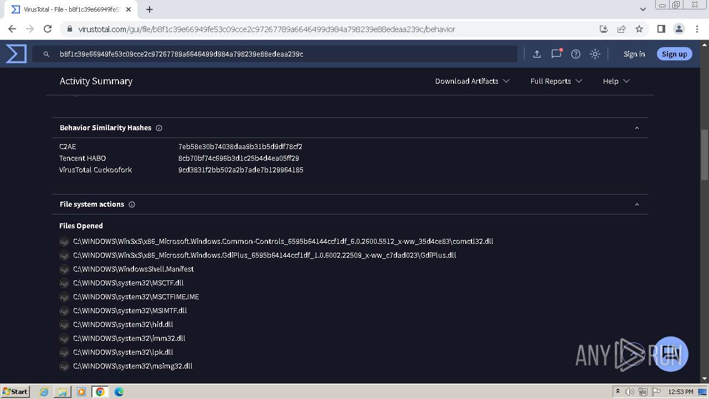Click the File system actions info icon
Screen dimensions: 709x399
tap(132, 204)
